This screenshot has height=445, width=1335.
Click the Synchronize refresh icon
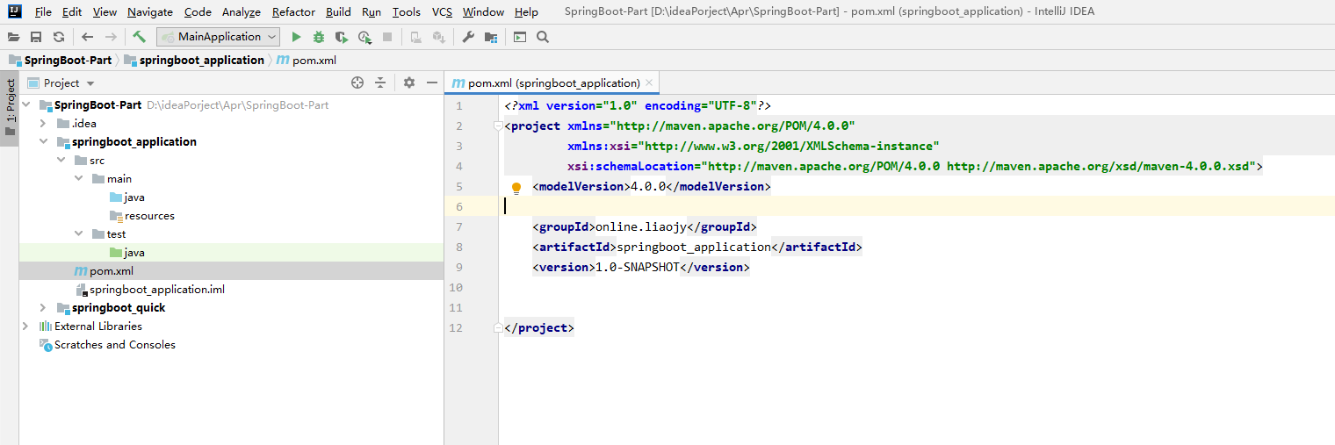(59, 37)
